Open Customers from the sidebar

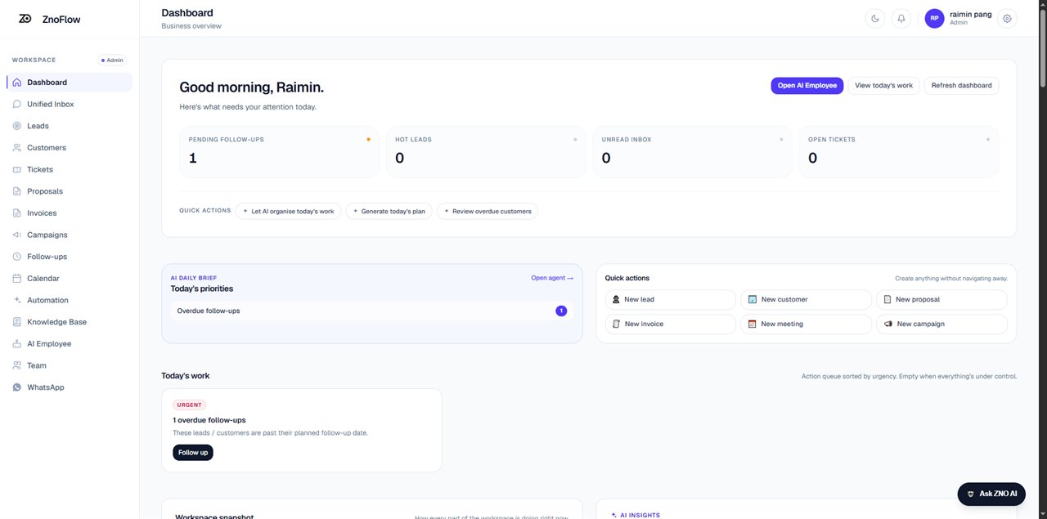tap(69, 148)
